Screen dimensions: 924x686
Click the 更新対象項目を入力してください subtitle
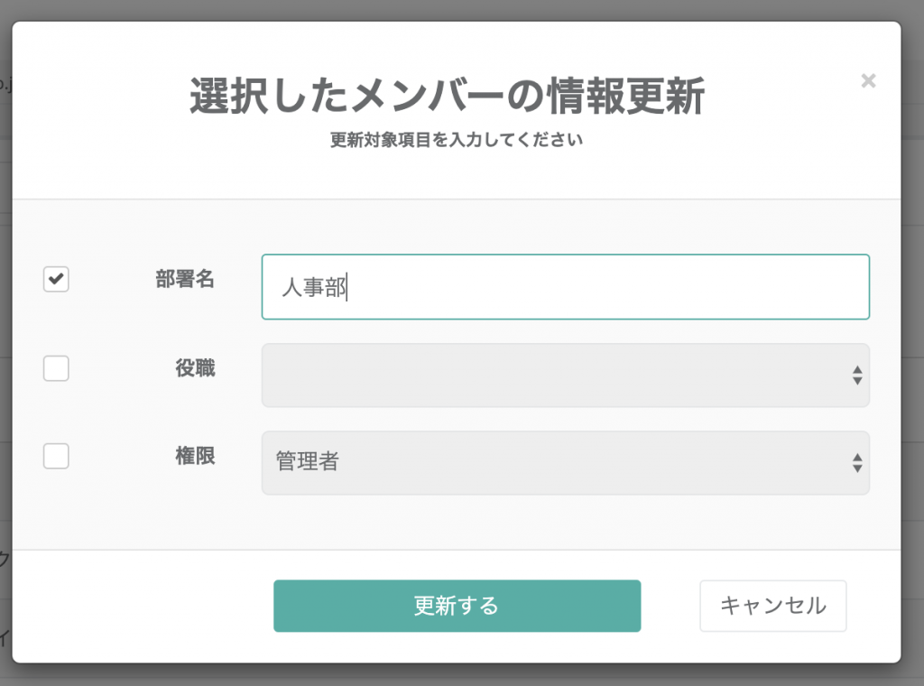pos(457,141)
